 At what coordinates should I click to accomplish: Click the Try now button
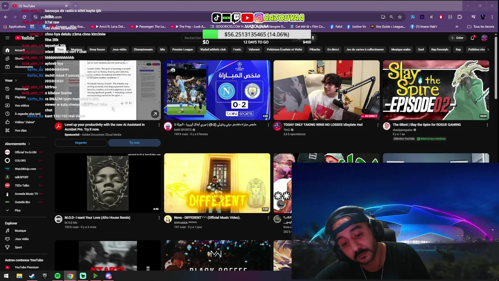pos(134,143)
